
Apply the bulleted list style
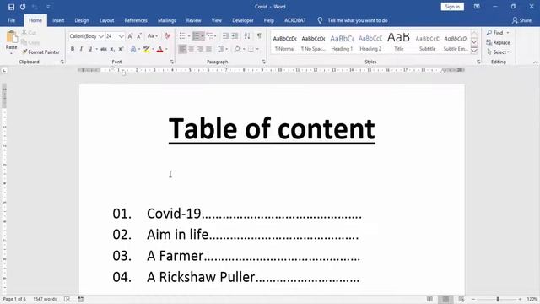(x=182, y=35)
